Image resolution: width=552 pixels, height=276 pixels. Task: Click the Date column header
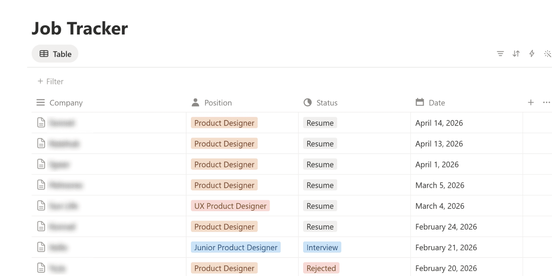point(437,103)
